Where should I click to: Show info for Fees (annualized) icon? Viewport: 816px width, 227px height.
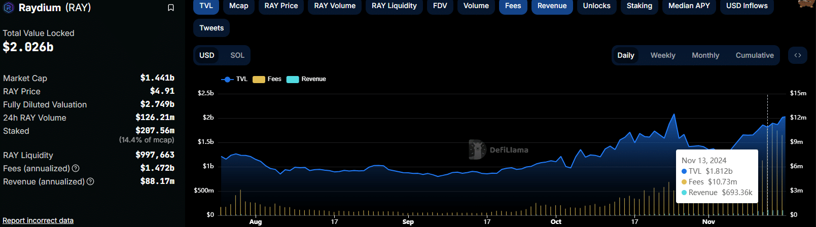coord(76,168)
